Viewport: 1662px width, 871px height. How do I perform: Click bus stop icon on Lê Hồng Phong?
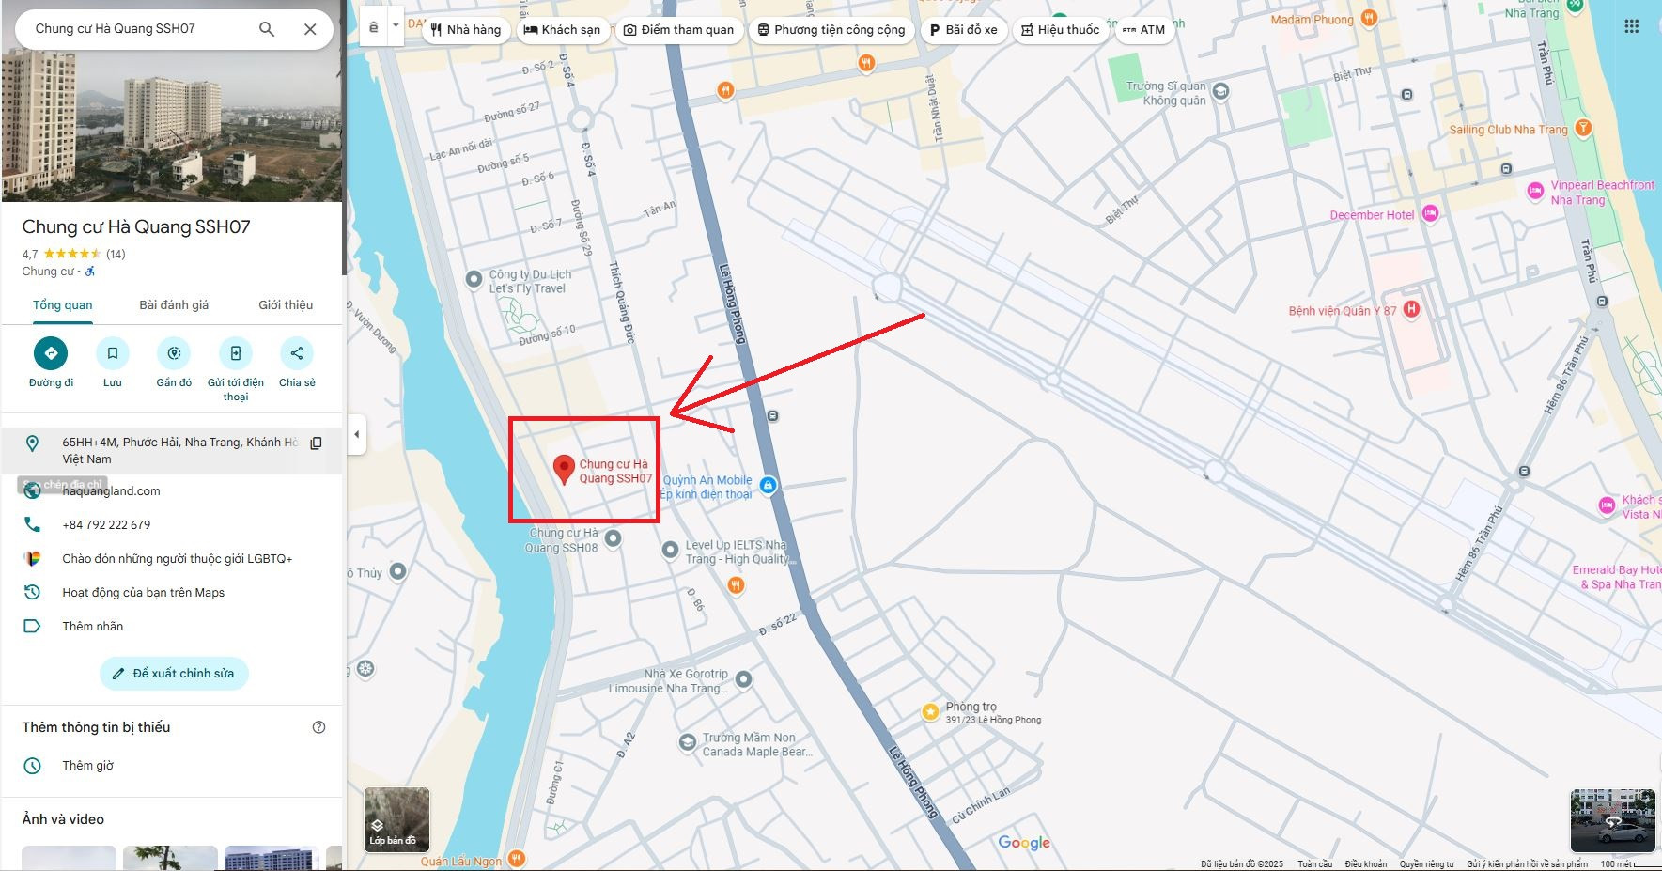pyautogui.click(x=772, y=415)
